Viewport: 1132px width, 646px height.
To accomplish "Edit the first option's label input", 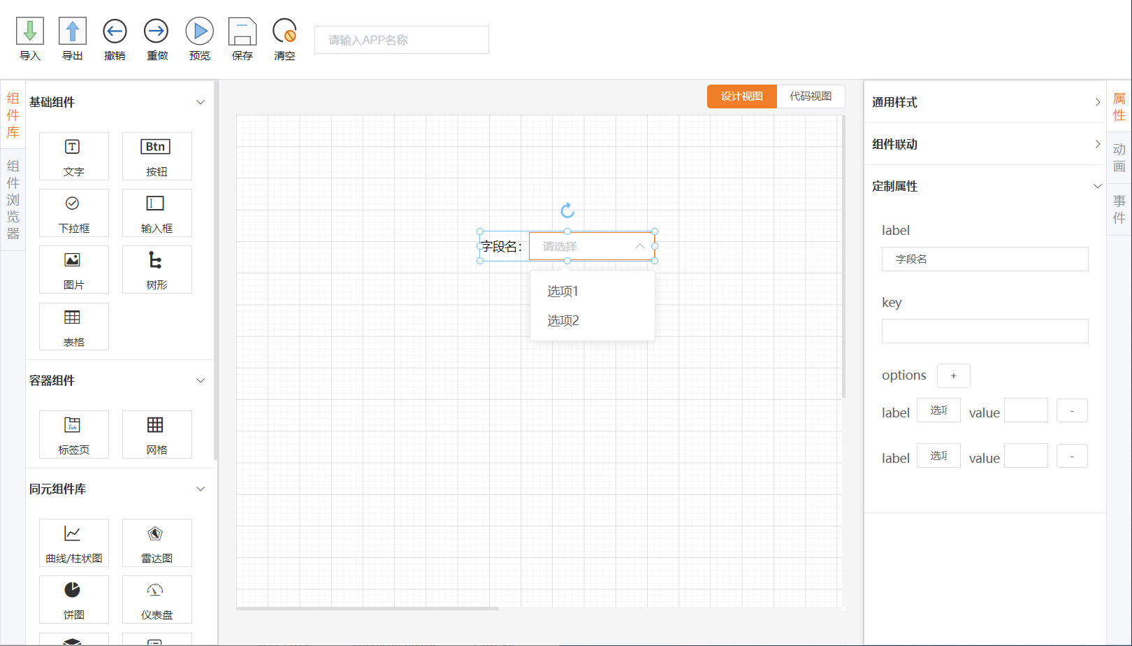I will click(x=938, y=410).
